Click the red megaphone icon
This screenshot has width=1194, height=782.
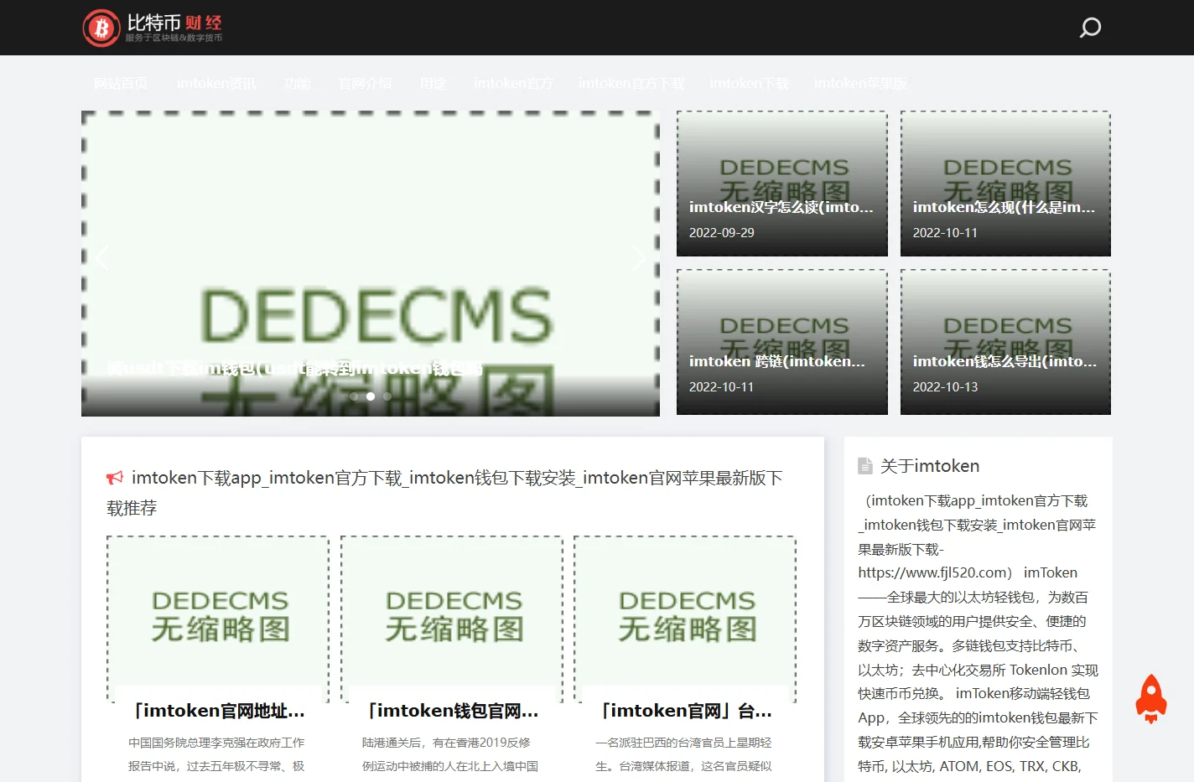tap(115, 478)
